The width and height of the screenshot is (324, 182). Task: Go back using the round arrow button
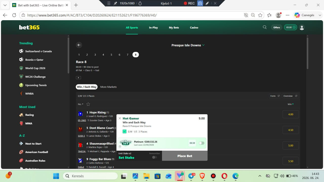tap(79, 45)
